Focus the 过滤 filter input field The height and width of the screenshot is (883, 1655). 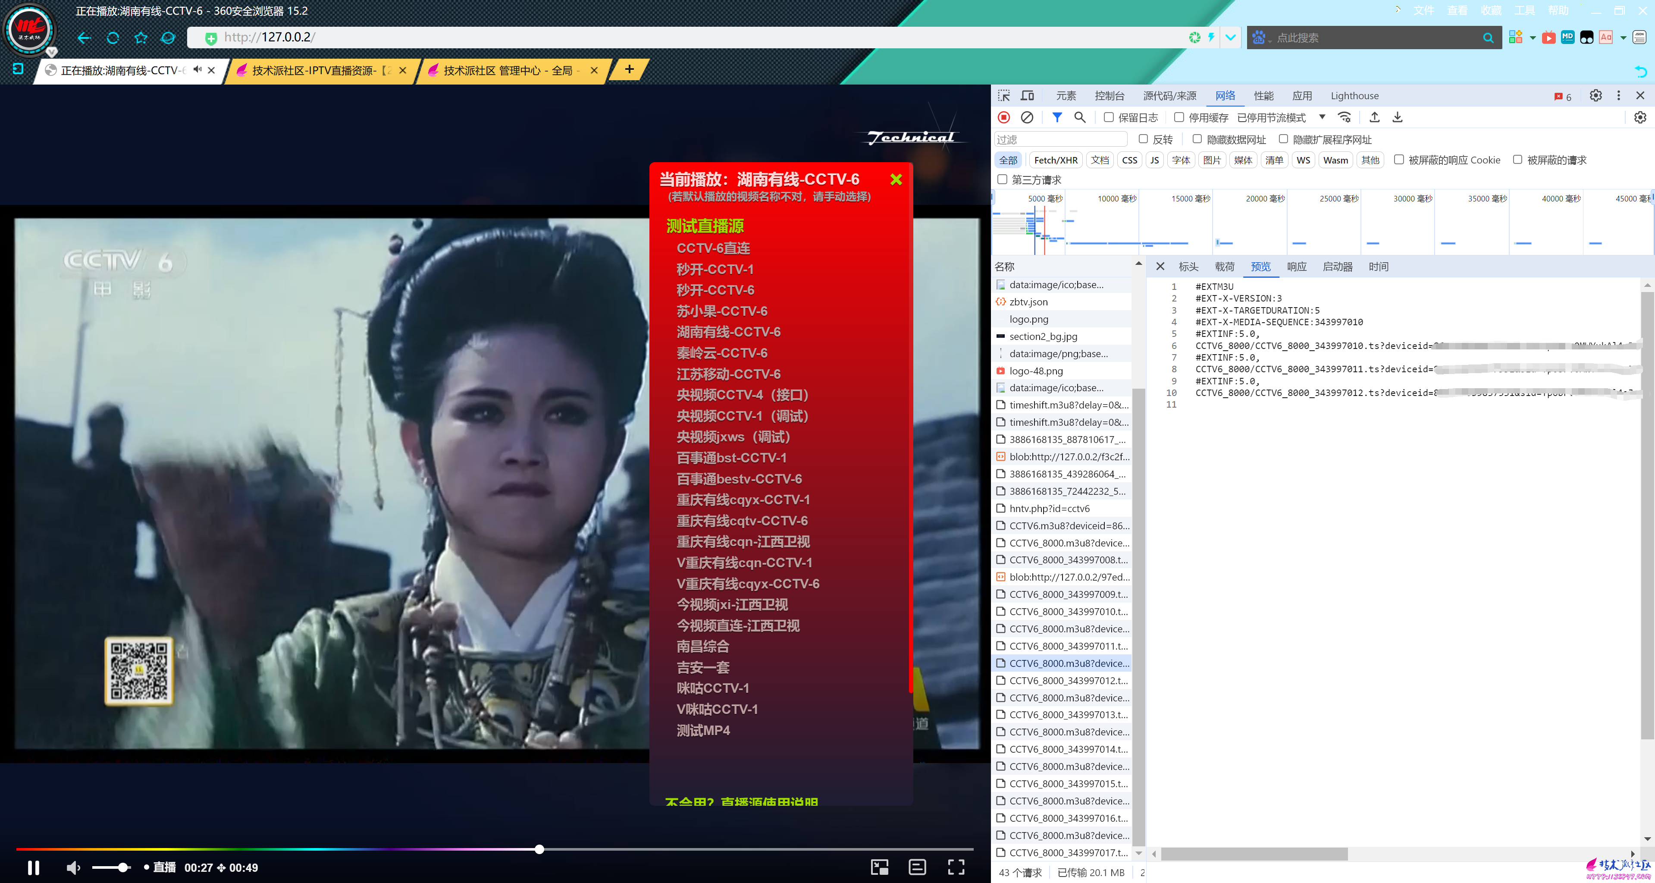coord(1061,139)
